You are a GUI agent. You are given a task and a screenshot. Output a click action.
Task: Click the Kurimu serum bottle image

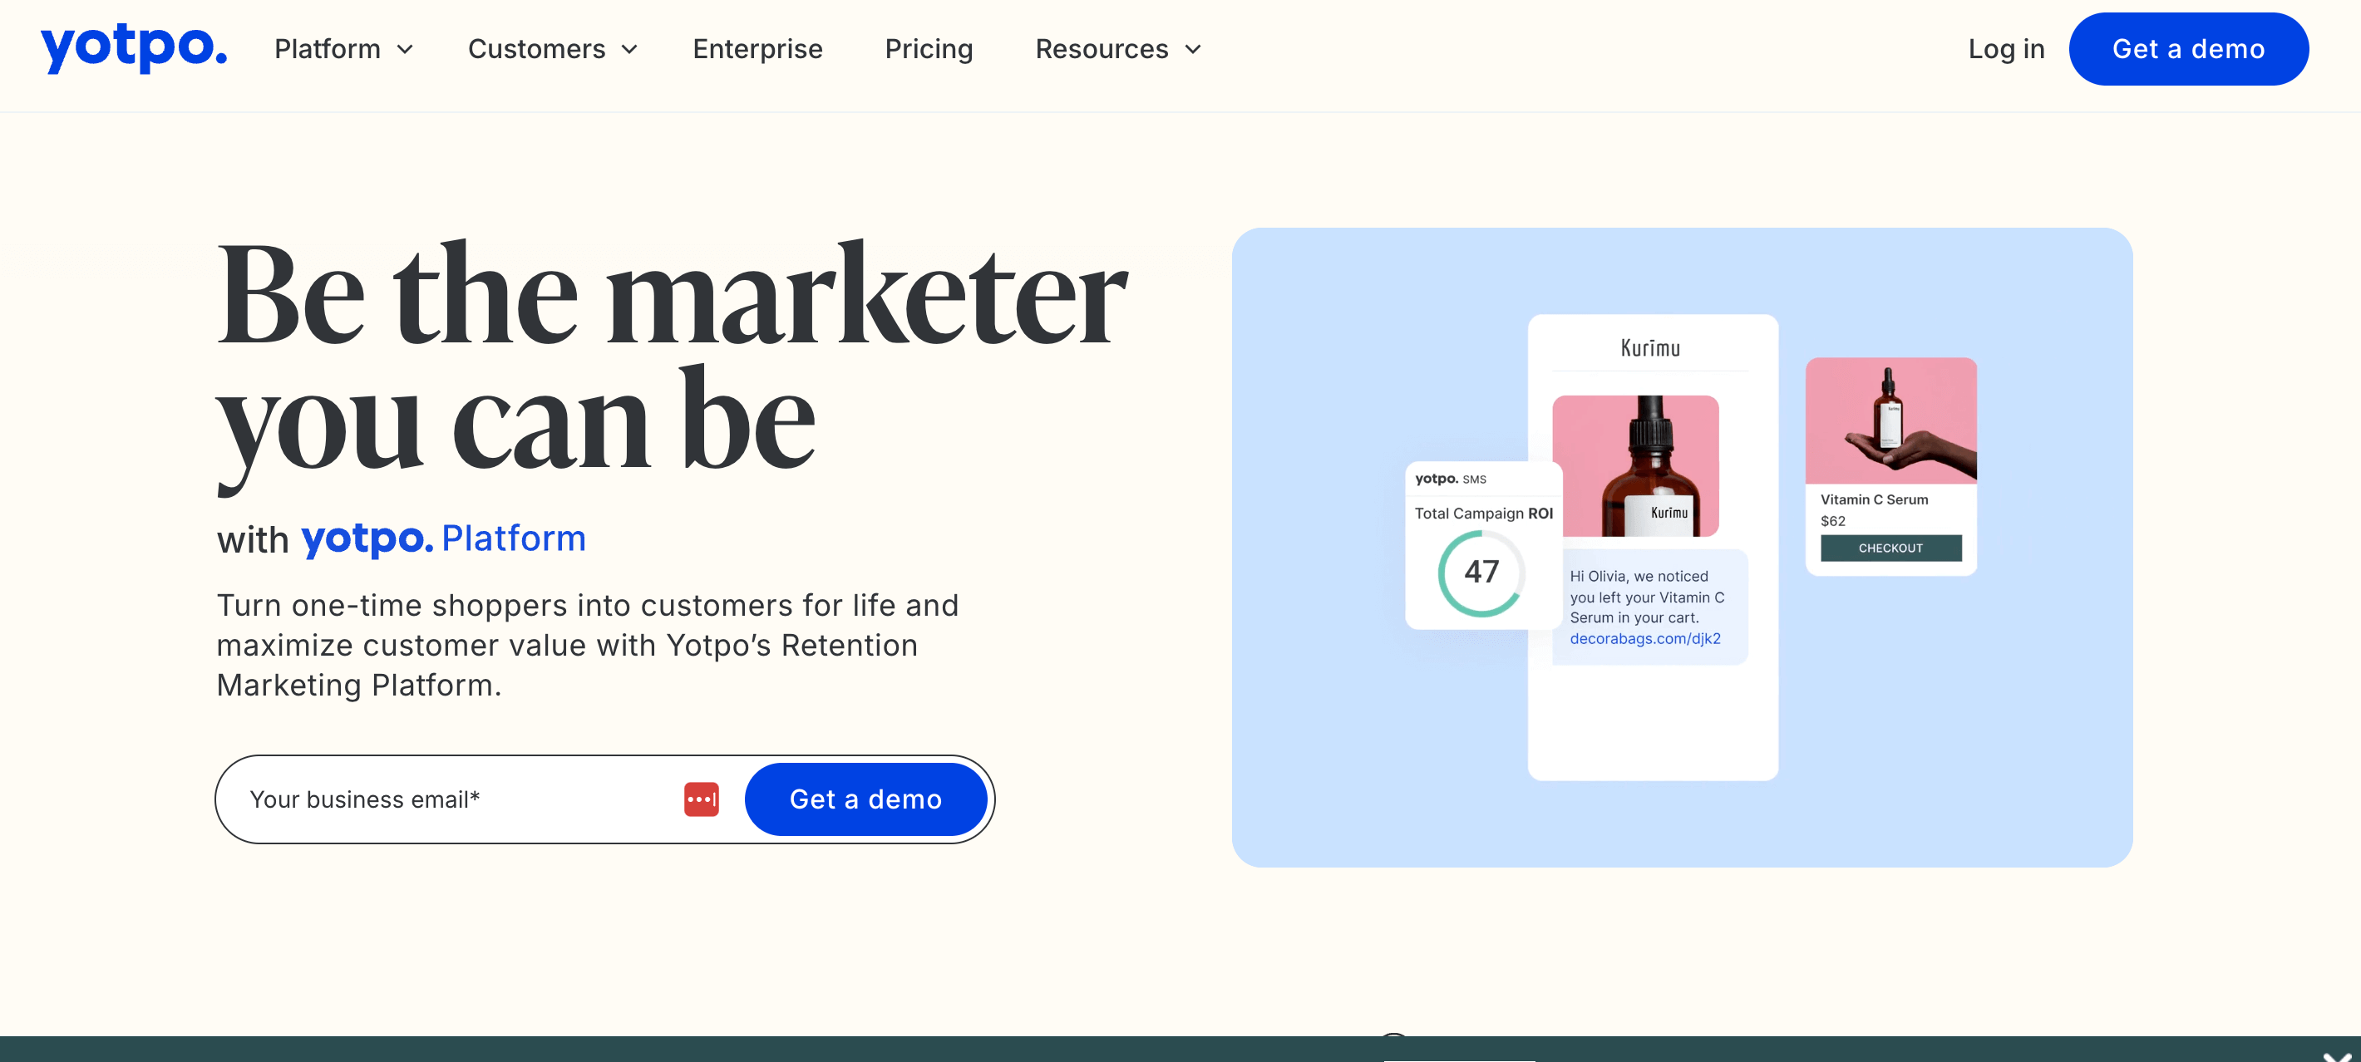click(1635, 465)
